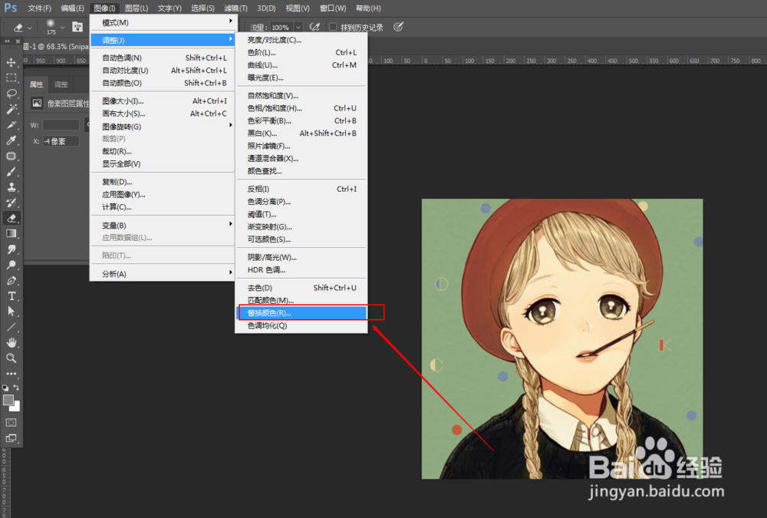Open the 视图(V) menu
Viewport: 767px width, 518px height.
(298, 8)
